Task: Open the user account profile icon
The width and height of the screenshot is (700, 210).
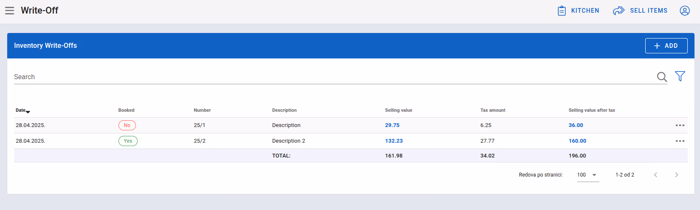Action: (685, 11)
